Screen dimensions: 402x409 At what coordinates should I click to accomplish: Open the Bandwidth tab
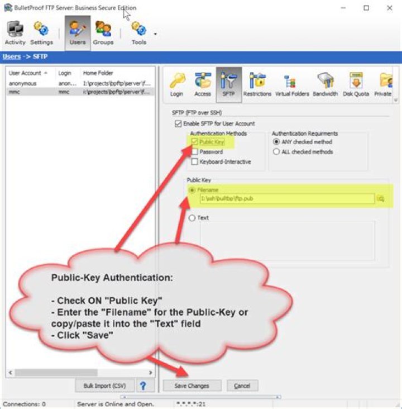click(x=326, y=85)
